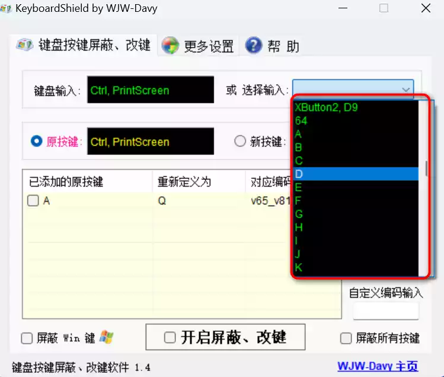The image size is (444, 377).
Task: Switch to the 更多设置 tab
Action: pos(198,46)
